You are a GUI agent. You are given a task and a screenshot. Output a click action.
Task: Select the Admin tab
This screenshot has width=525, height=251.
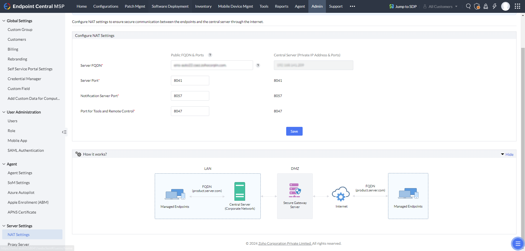317,6
